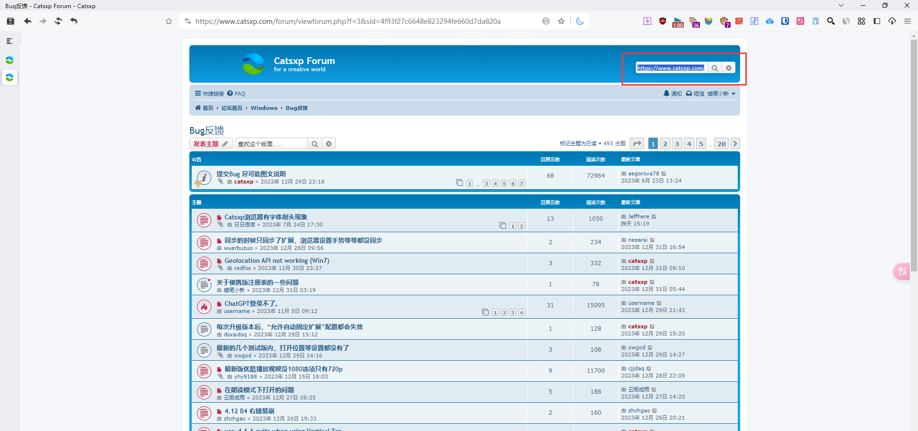Go to 论坛首页 breadcrumb

[232, 108]
